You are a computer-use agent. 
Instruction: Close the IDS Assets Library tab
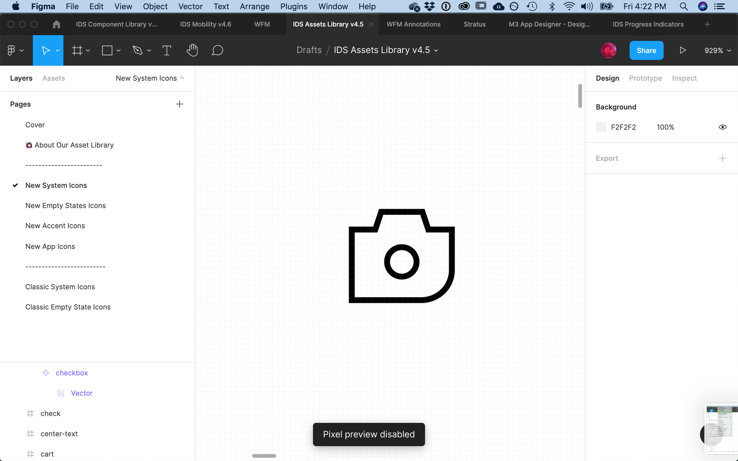[x=371, y=24]
